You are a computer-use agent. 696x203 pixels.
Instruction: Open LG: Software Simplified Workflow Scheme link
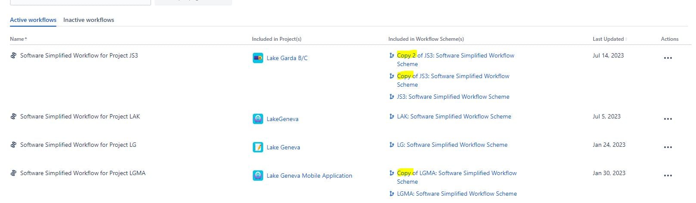[x=452, y=145]
